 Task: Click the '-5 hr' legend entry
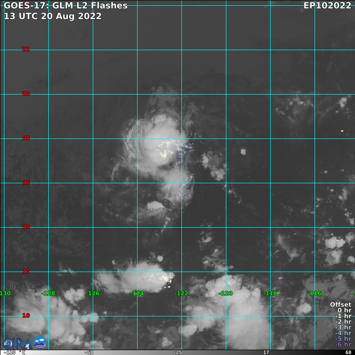343,339
